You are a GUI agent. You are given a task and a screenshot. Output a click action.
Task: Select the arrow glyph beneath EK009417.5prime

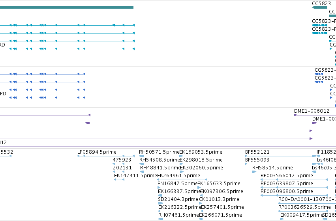click(x=282, y=219)
